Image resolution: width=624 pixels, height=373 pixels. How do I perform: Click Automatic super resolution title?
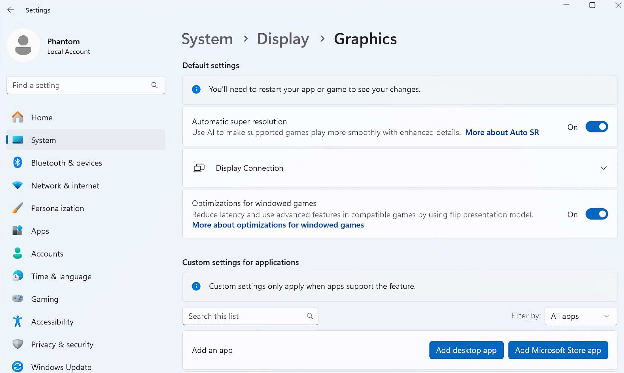pyautogui.click(x=239, y=122)
